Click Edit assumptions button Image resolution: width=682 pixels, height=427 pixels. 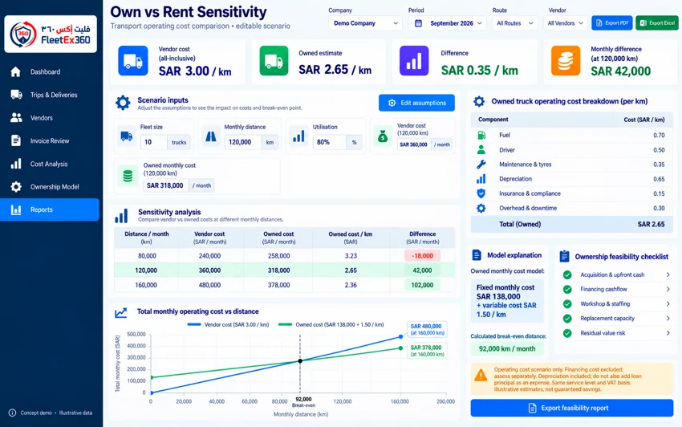416,103
